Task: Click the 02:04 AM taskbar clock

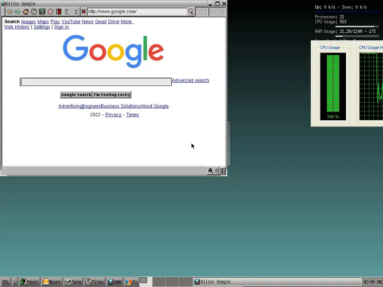Action: coord(373,282)
